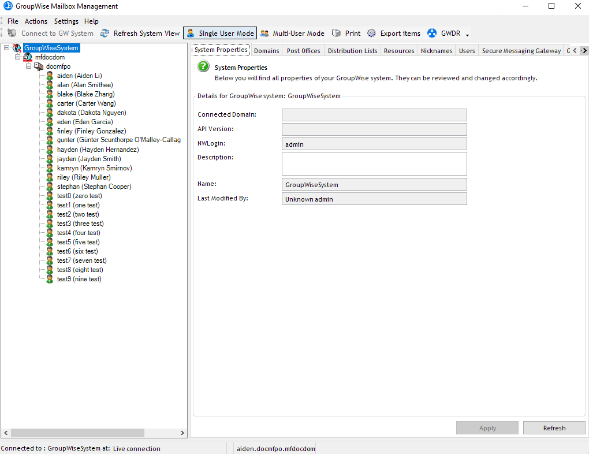Click the Refresh System View arrows icon
The image size is (589, 454).
click(105, 33)
